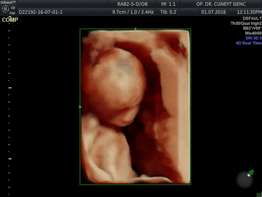Click the 4D Real Time label

pos(249,43)
